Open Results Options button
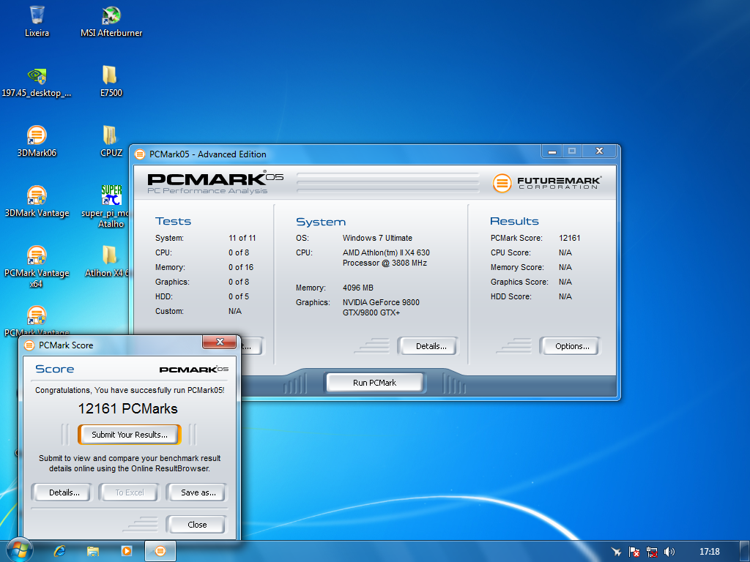This screenshot has height=562, width=750. (x=570, y=346)
